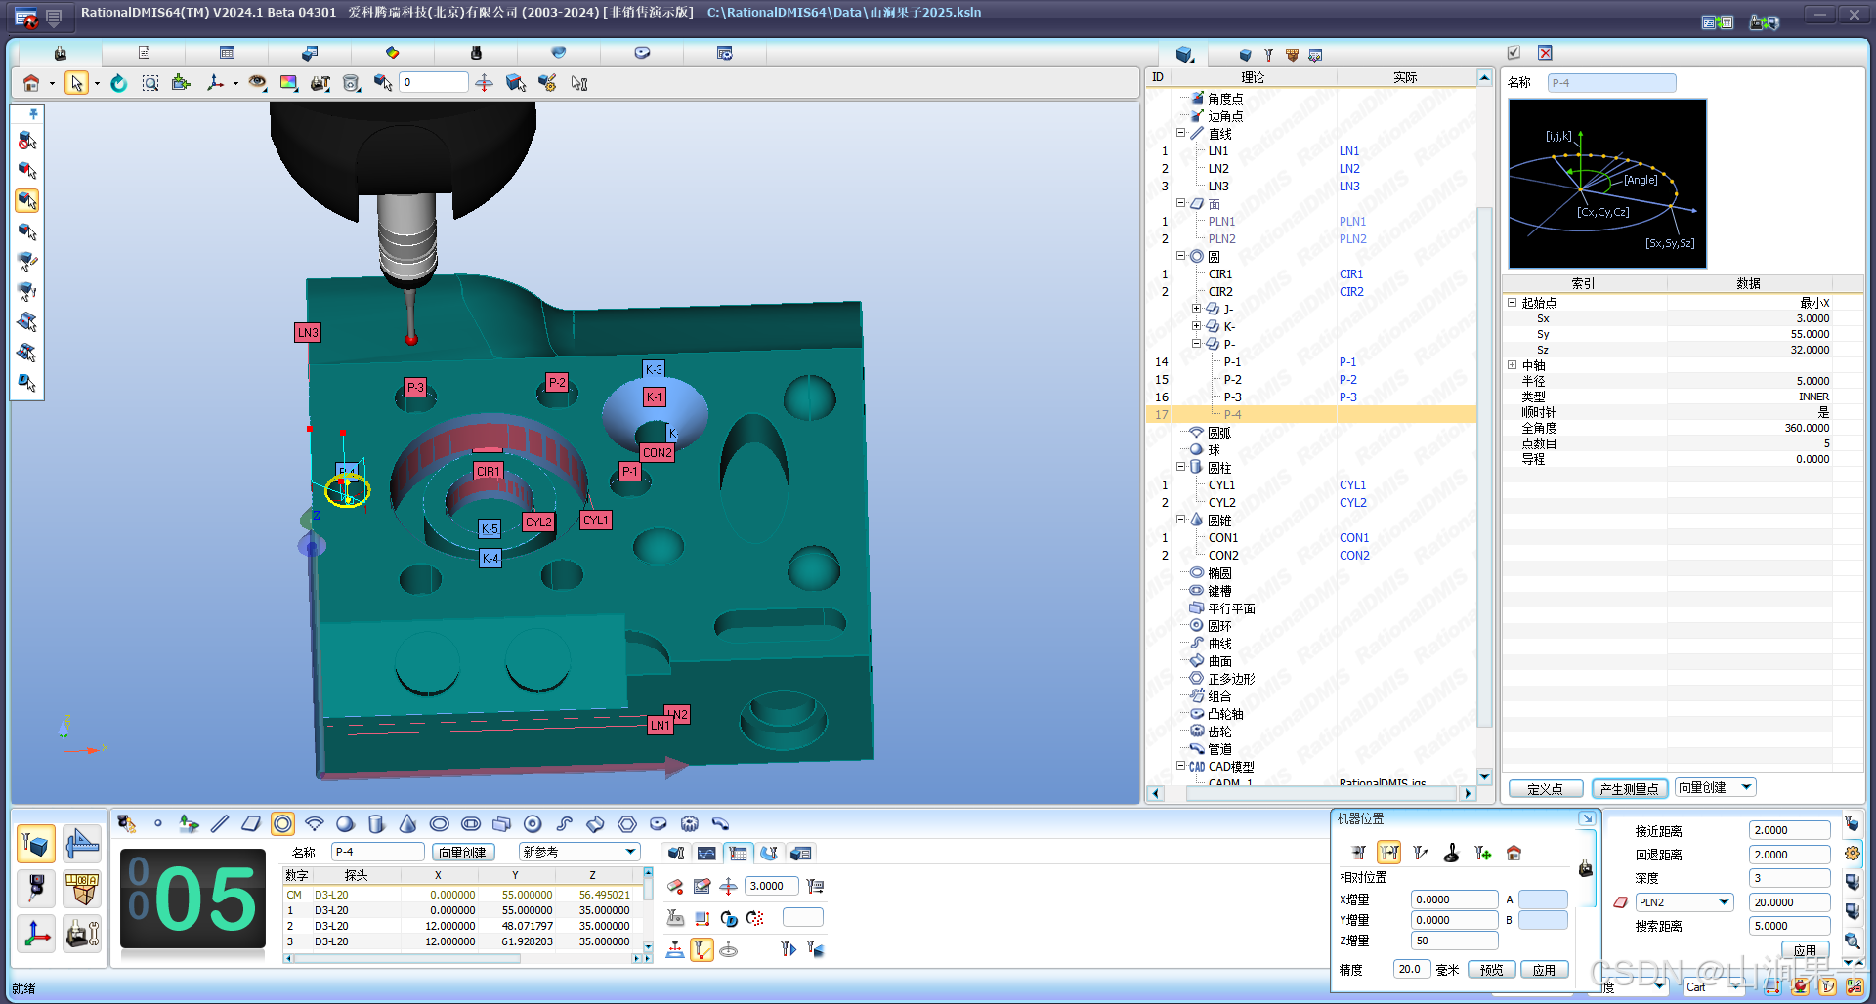Activate the zoom window magnifier tool
This screenshot has width=1876, height=1004.
pyautogui.click(x=150, y=83)
